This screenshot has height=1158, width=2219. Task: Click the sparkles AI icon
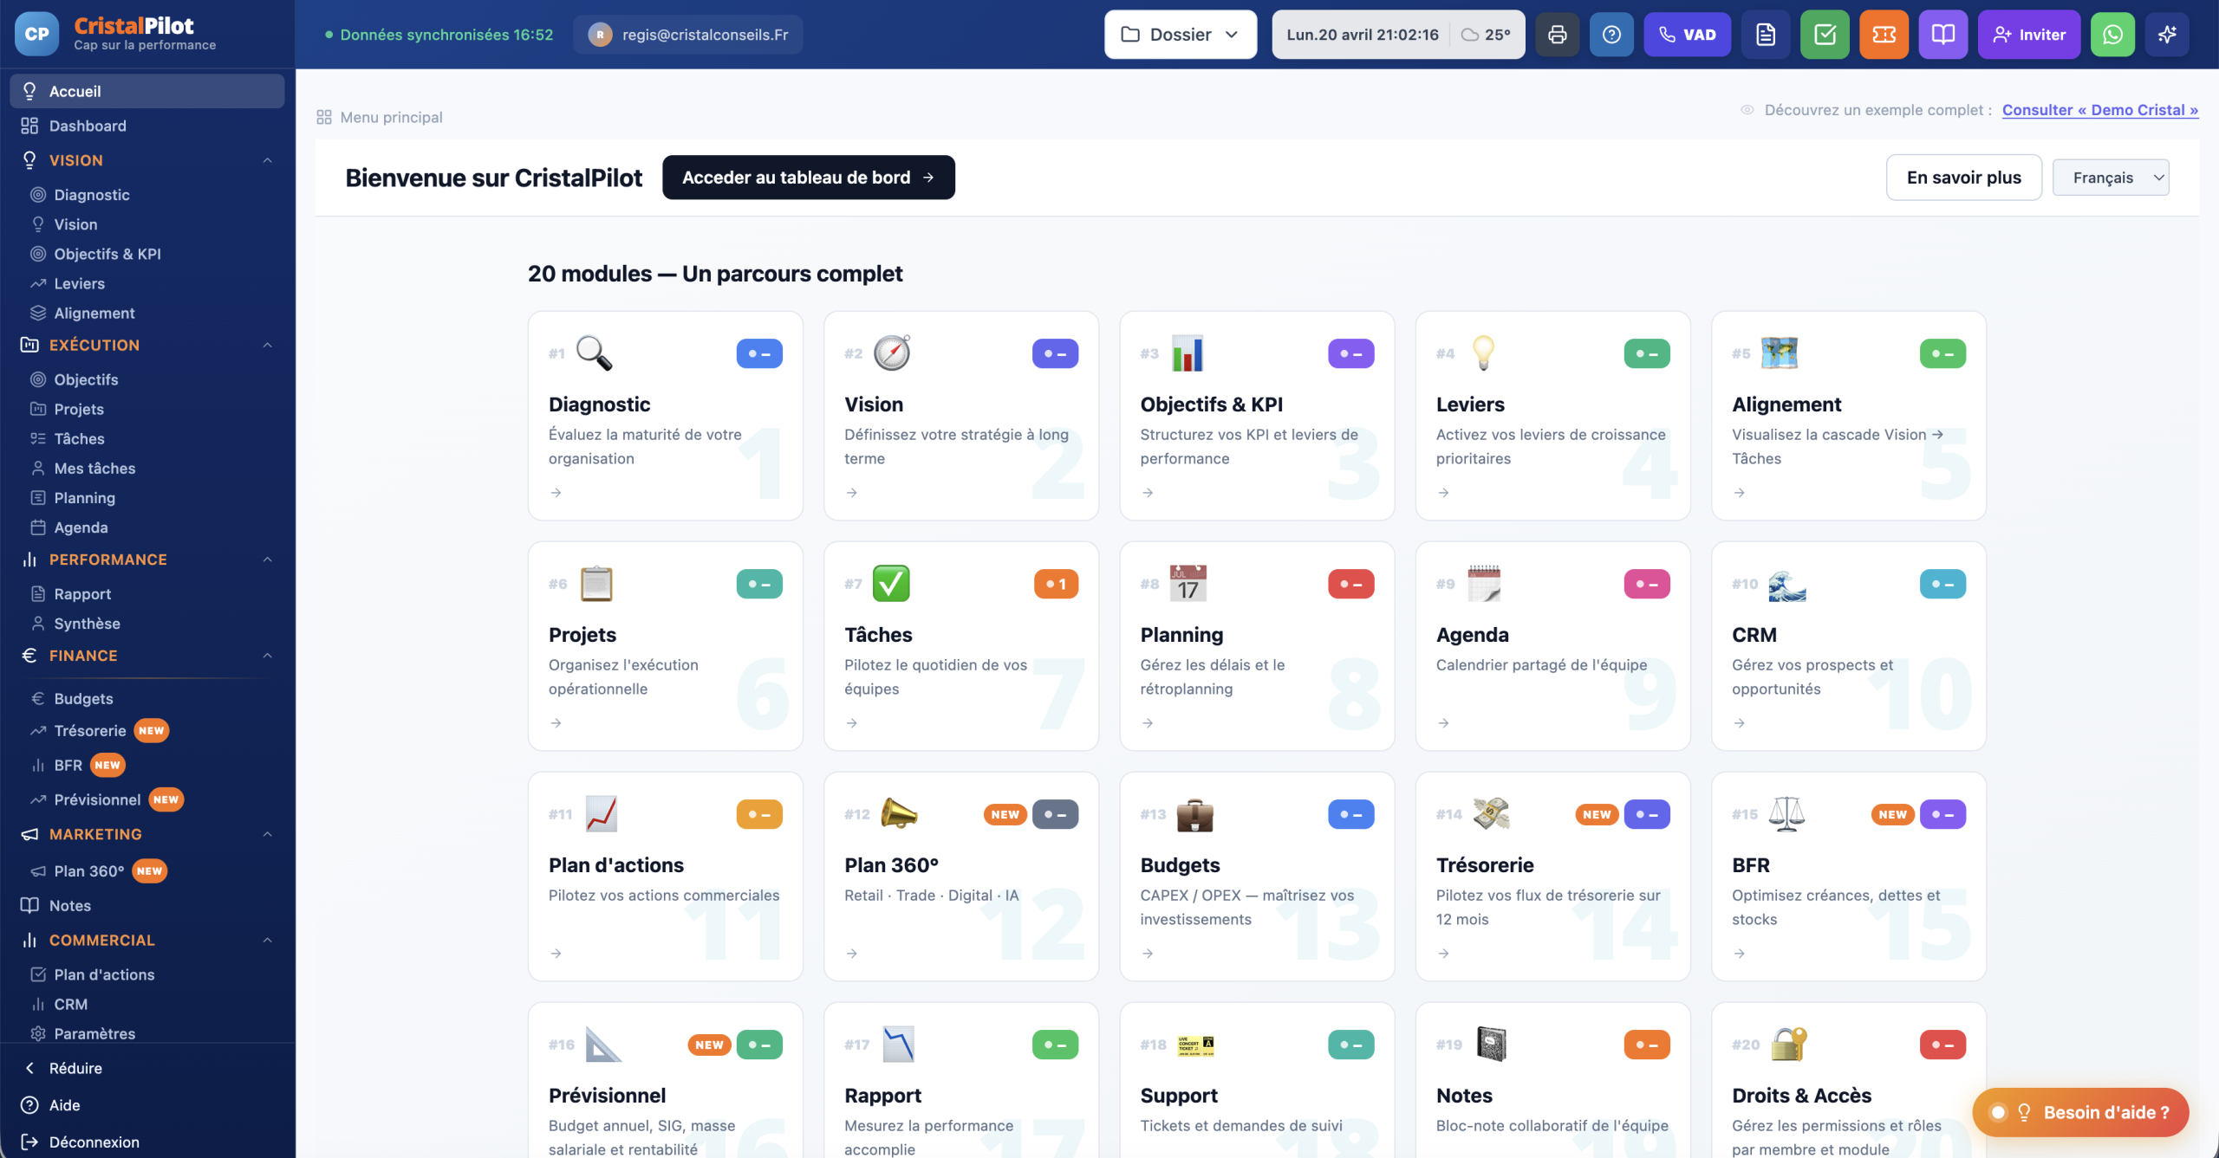tap(2167, 35)
